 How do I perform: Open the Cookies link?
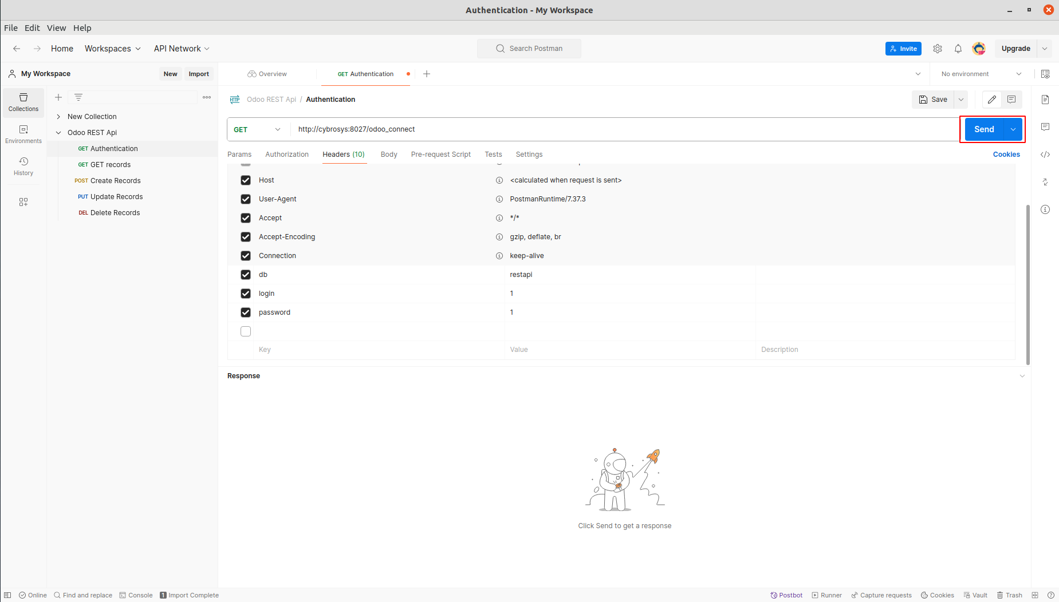coord(1006,155)
